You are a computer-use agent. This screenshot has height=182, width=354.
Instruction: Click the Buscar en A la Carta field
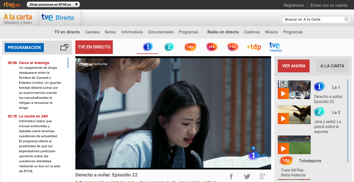[x=313, y=19]
